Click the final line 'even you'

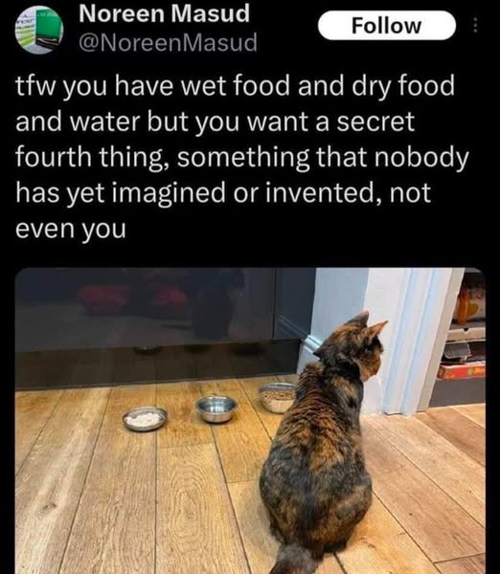click(x=70, y=229)
